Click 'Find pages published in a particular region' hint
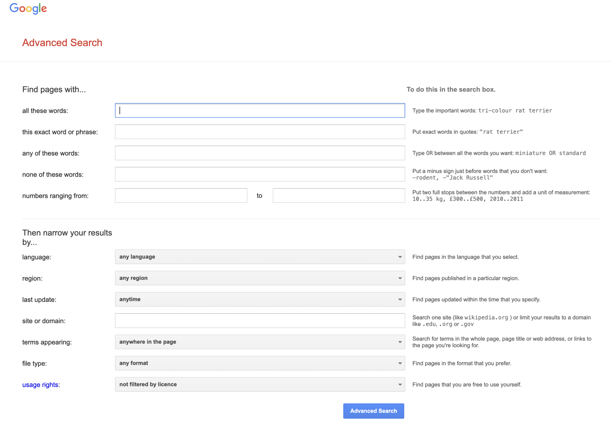The image size is (611, 428). [x=466, y=278]
